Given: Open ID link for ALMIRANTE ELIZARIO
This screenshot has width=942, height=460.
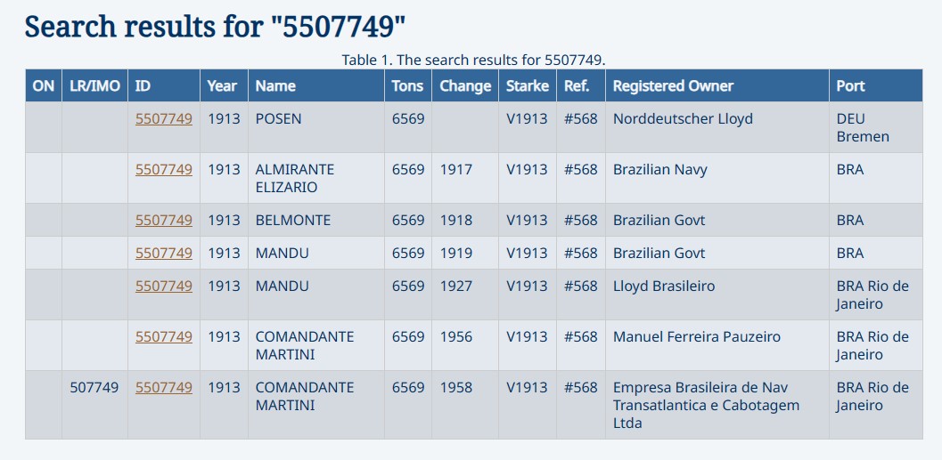Looking at the screenshot, I should click(163, 170).
